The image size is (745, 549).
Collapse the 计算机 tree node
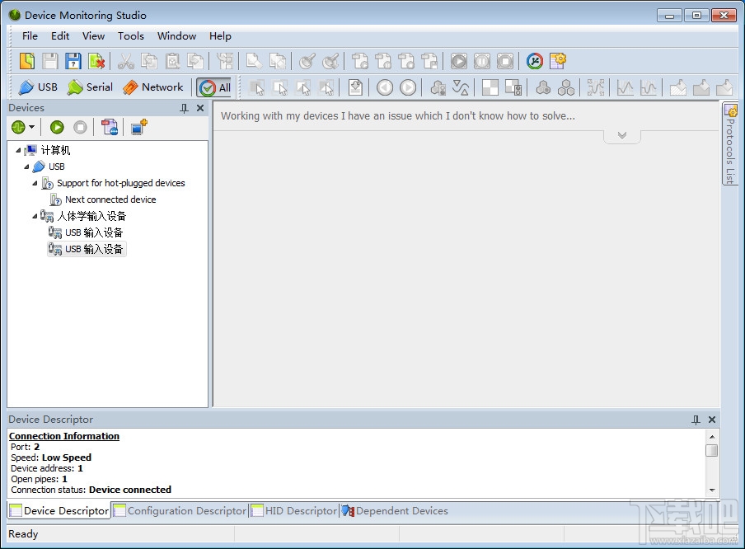[x=18, y=150]
